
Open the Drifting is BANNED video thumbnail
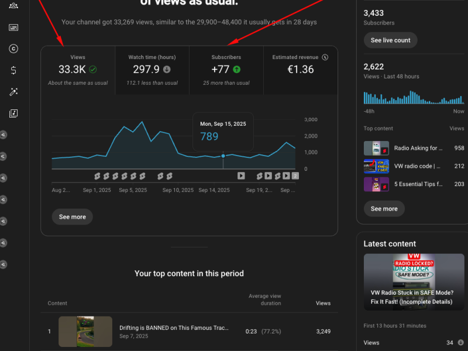coord(85,332)
